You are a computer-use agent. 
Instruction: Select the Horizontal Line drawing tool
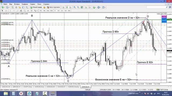(x=14, y=11)
